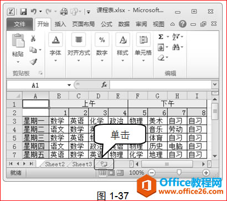Image resolution: width=227 pixels, height=201 pixels.
Task: Select the merged 上午 cell
Action: tap(89, 104)
